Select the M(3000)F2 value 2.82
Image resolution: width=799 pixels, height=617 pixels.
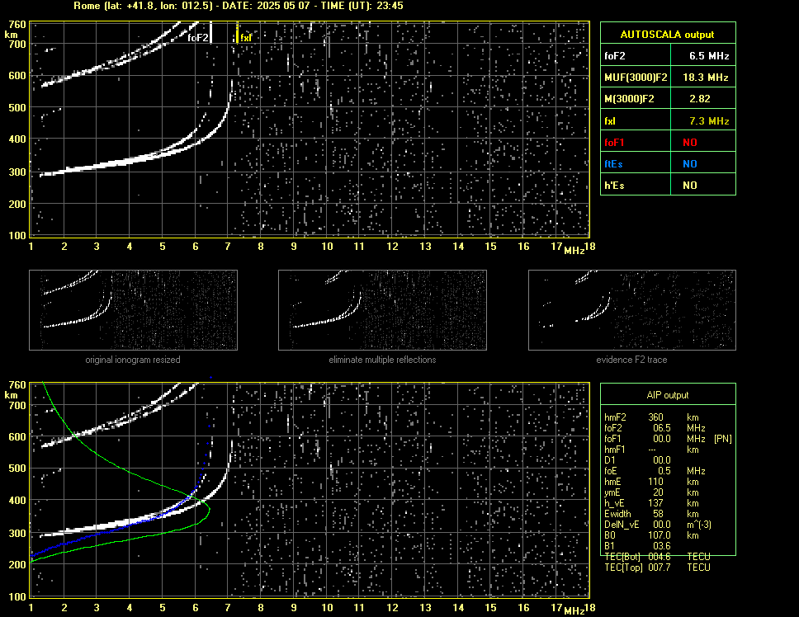click(x=700, y=99)
